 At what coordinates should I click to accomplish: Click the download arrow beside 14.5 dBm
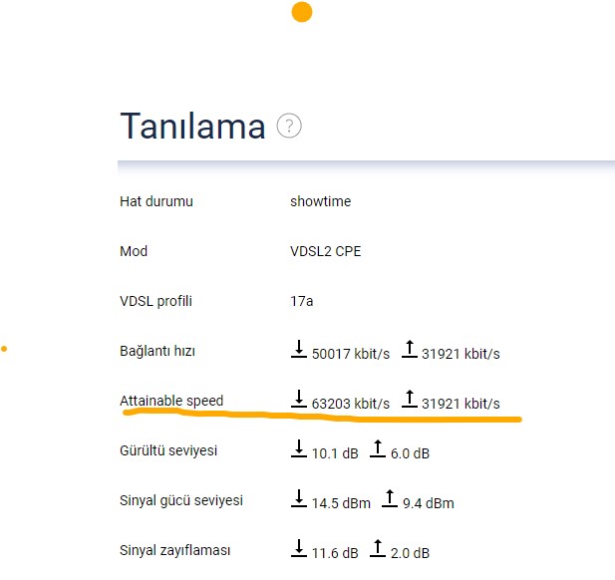click(299, 498)
